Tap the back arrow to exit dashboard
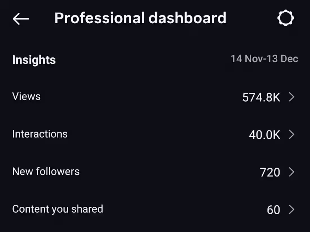This screenshot has width=310, height=232. pyautogui.click(x=21, y=18)
